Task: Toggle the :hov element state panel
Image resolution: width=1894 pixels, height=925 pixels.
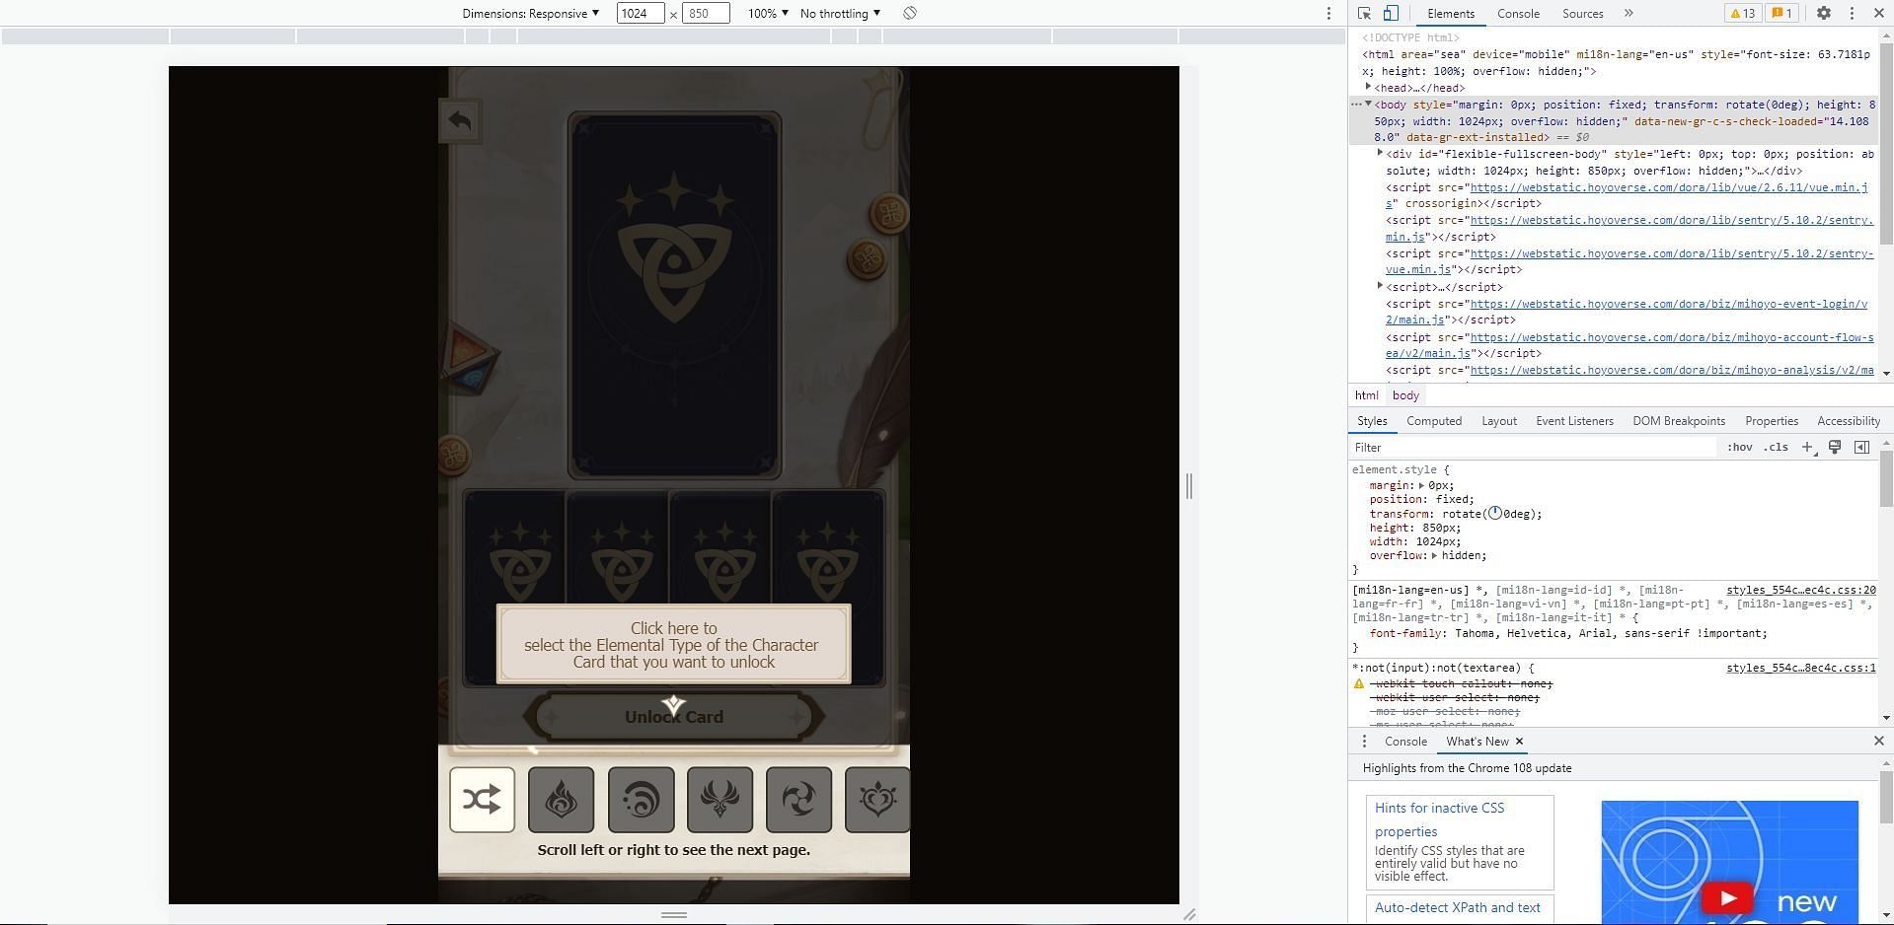Action: [1739, 448]
